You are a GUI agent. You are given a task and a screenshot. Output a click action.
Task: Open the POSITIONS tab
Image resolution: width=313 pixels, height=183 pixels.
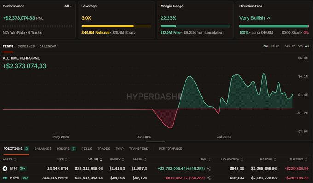point(16,149)
